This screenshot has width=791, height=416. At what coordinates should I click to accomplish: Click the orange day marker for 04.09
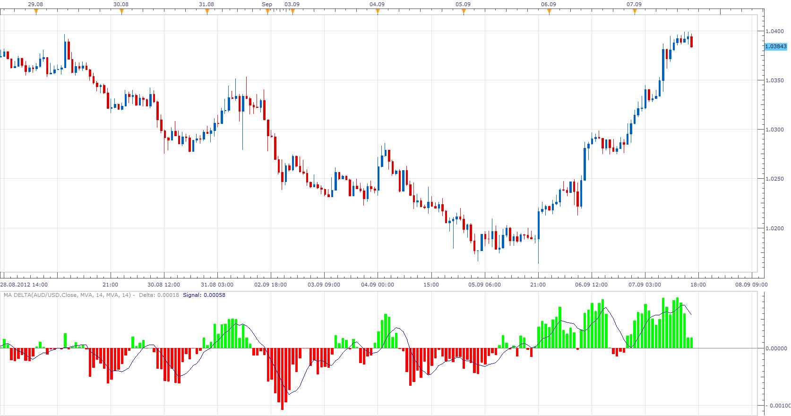(x=378, y=12)
